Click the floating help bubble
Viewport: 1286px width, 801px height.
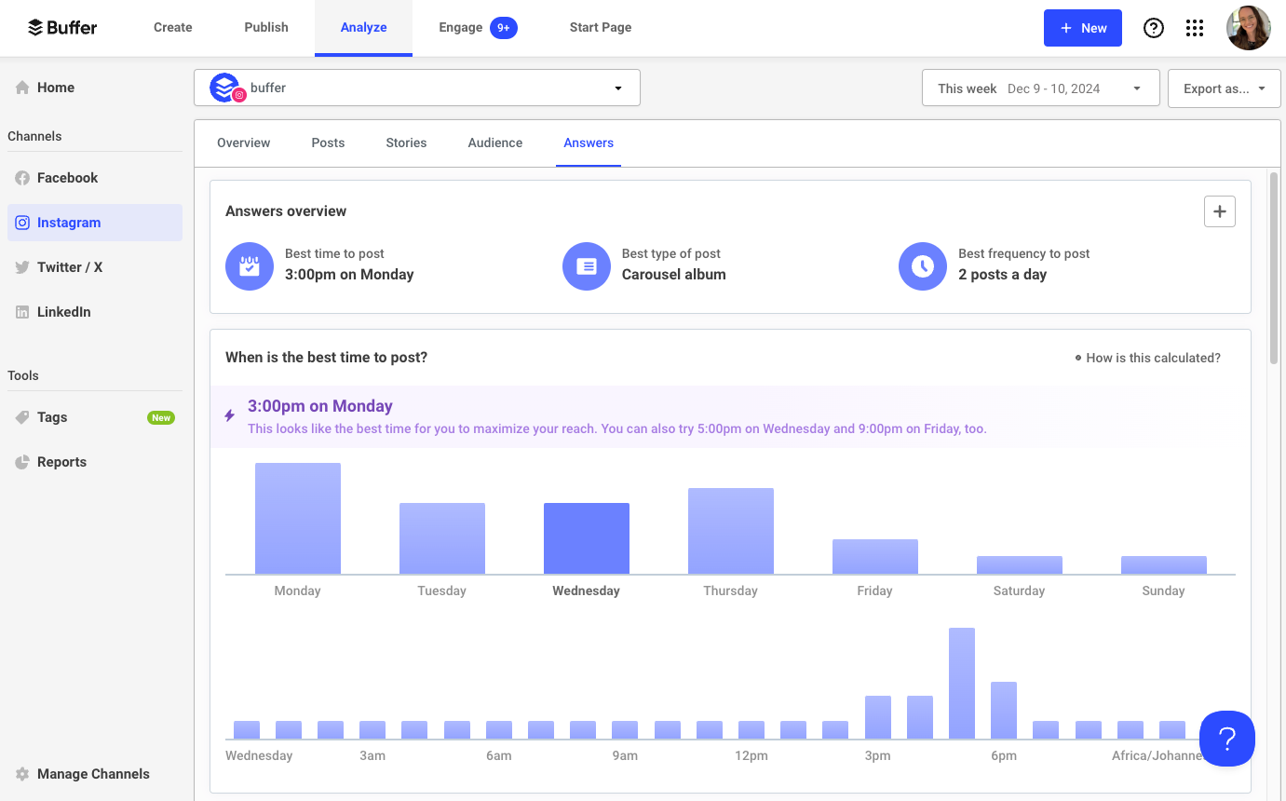[x=1227, y=739]
